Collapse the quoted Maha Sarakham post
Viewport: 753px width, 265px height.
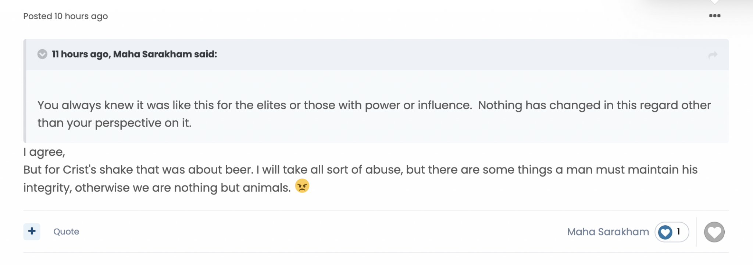tap(42, 54)
